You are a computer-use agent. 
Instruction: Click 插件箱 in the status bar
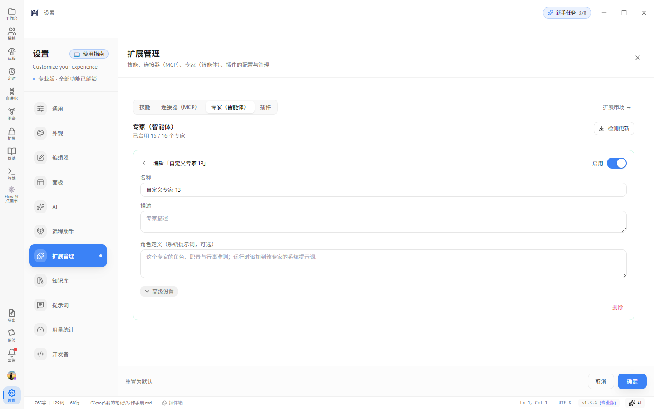click(172, 403)
